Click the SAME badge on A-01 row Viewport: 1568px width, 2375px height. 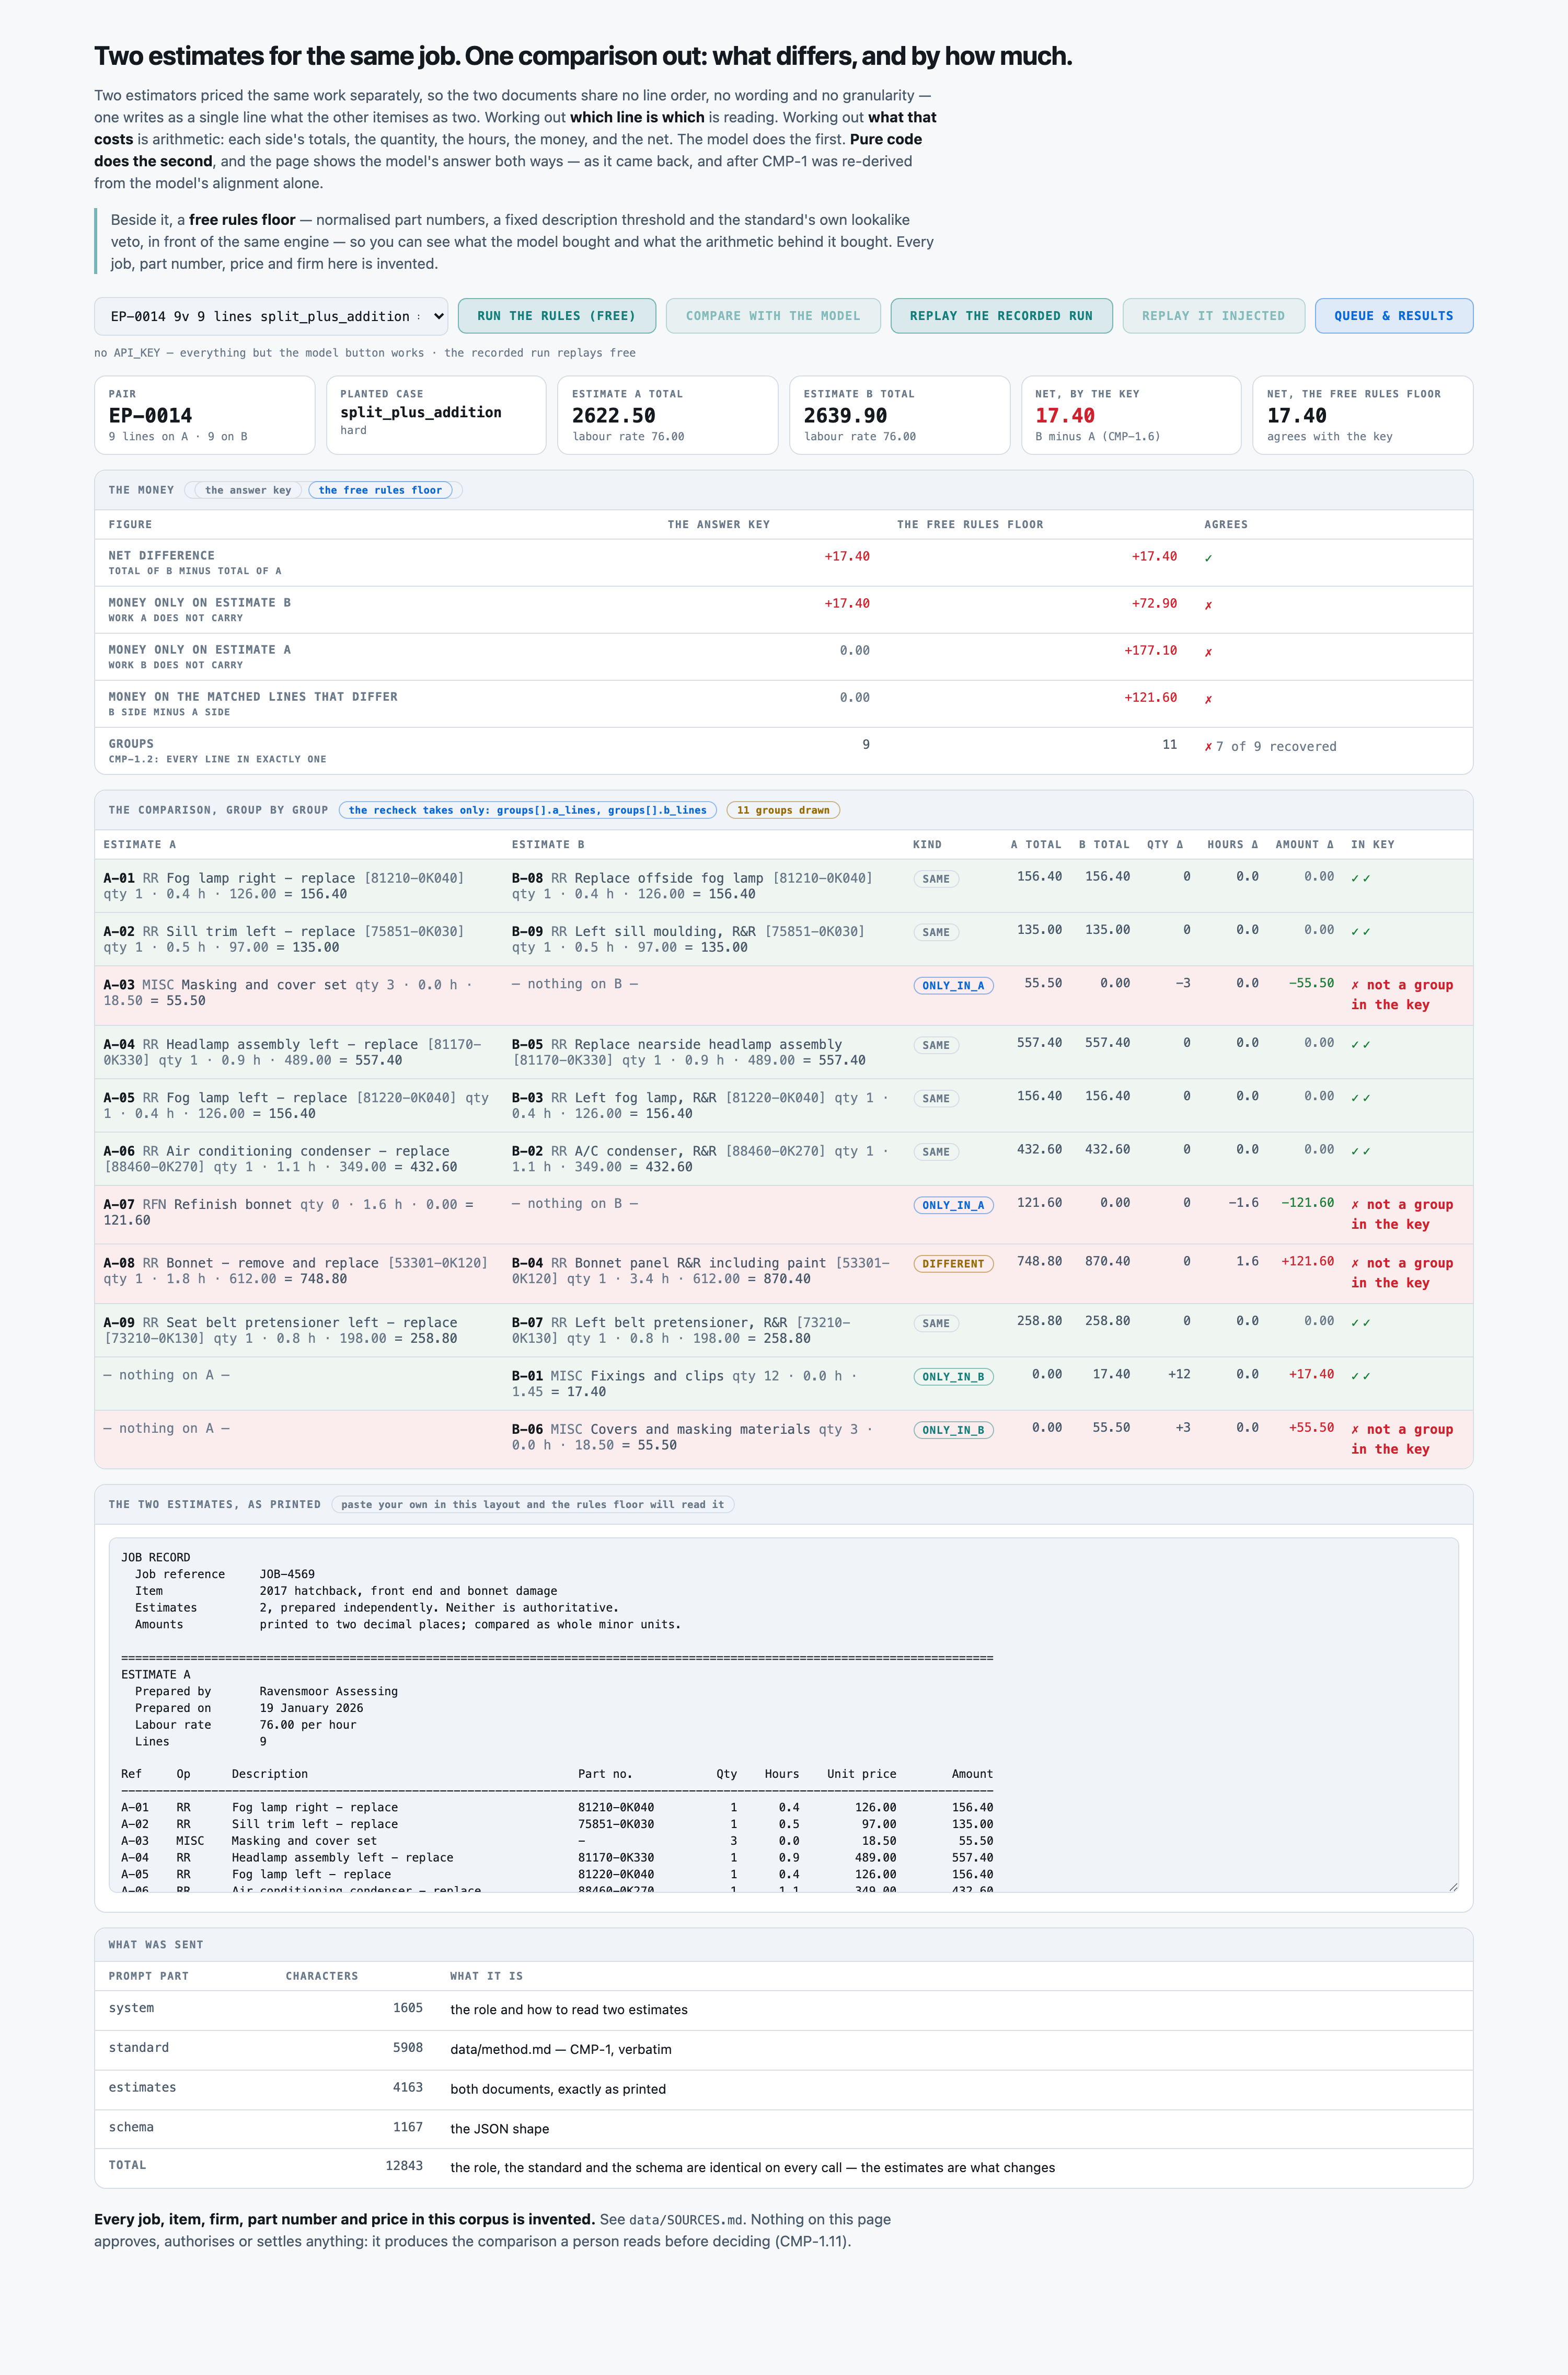[936, 880]
